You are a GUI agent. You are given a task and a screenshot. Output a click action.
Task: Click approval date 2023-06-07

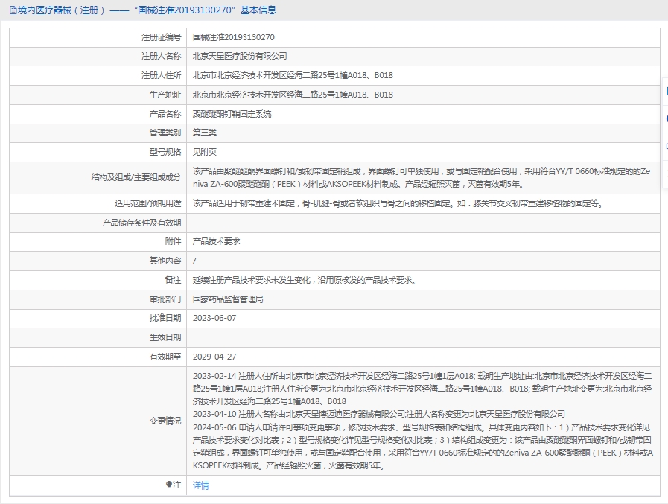tap(214, 318)
